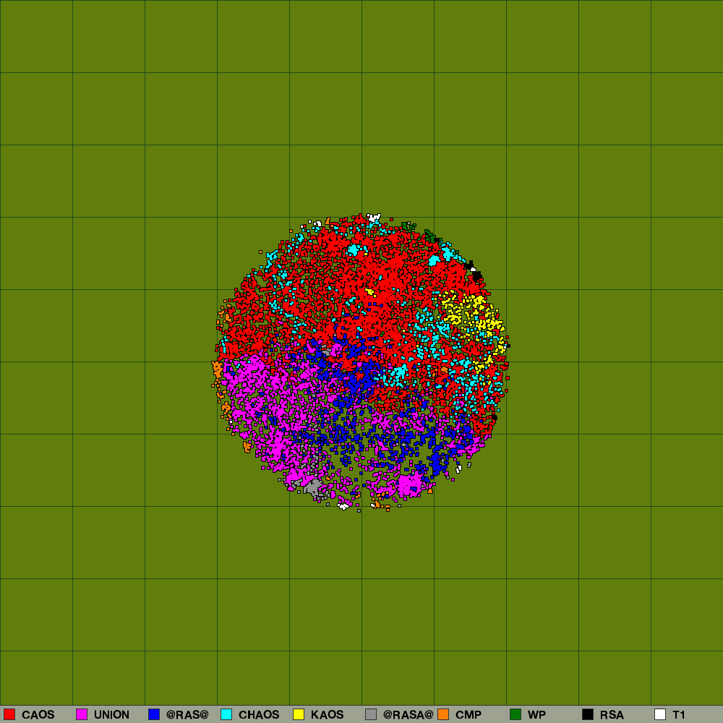
Task: Select the RSA alliance label
Action: (612, 715)
